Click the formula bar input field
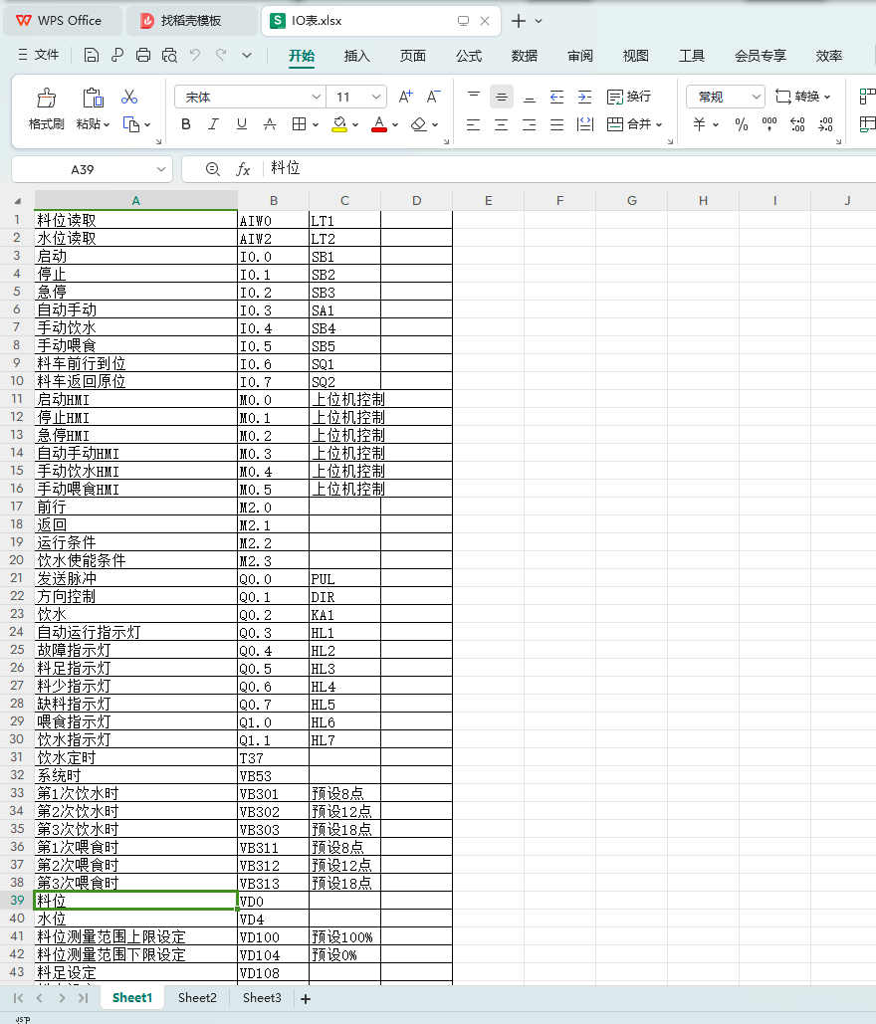This screenshot has height=1024, width=876. 568,168
